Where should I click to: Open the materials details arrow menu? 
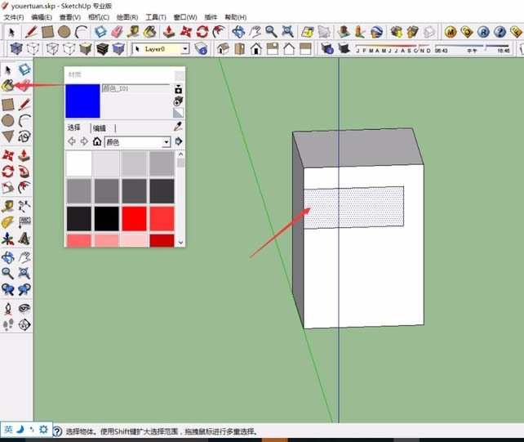(x=179, y=142)
